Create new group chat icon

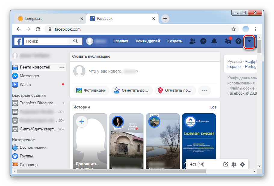(x=234, y=164)
